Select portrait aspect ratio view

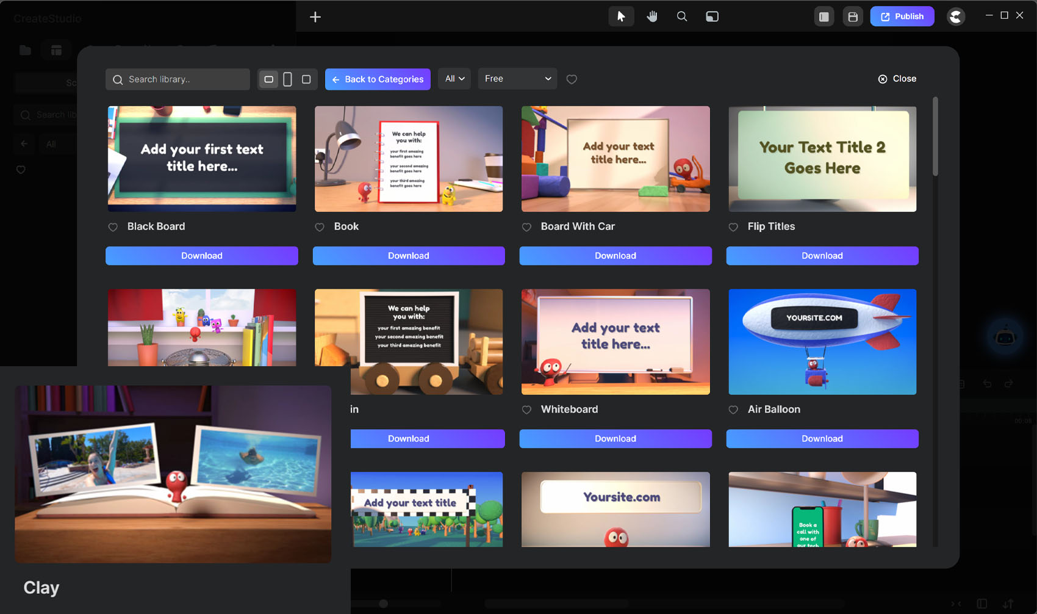tap(287, 79)
